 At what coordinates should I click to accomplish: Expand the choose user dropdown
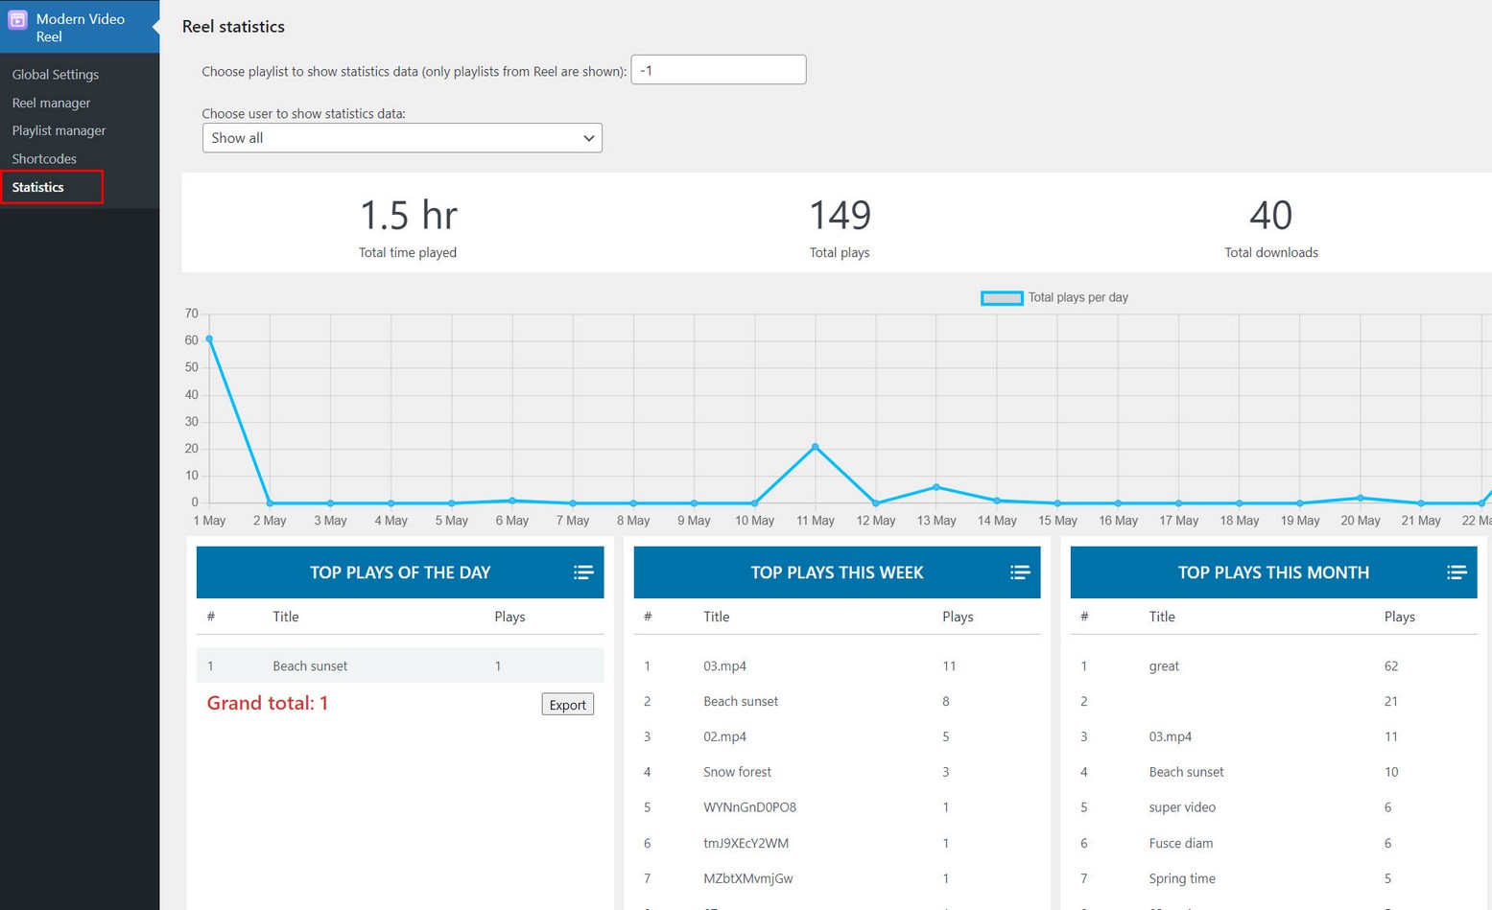click(x=402, y=138)
